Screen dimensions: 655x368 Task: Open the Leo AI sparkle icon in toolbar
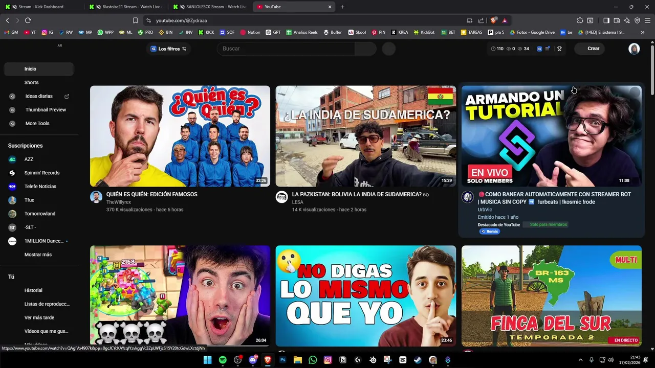click(x=627, y=20)
